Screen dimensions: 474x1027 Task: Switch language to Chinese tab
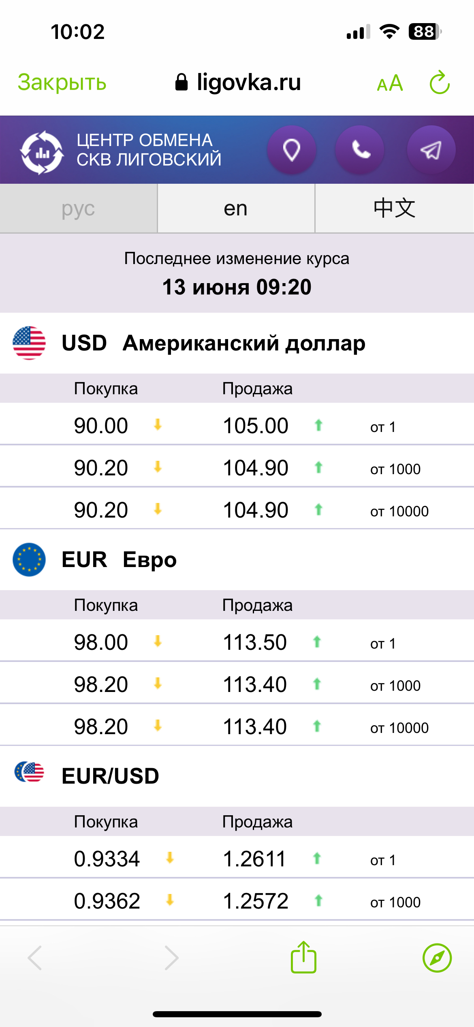pos(394,208)
